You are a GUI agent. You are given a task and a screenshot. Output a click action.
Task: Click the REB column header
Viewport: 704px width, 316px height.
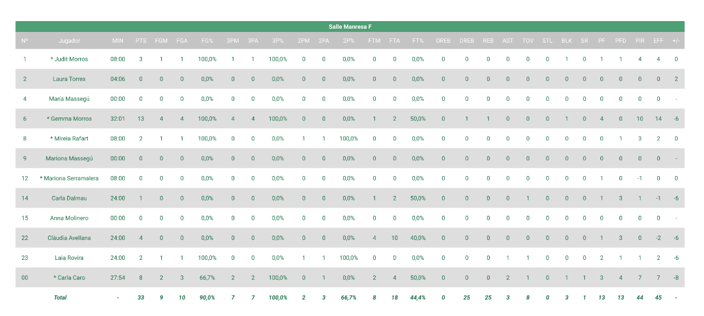click(488, 41)
